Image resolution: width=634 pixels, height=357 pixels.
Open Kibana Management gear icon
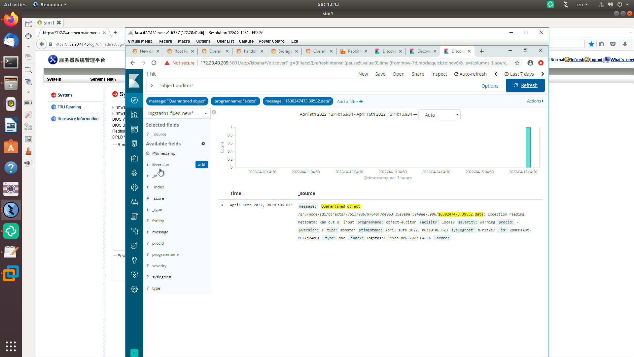pyautogui.click(x=134, y=289)
